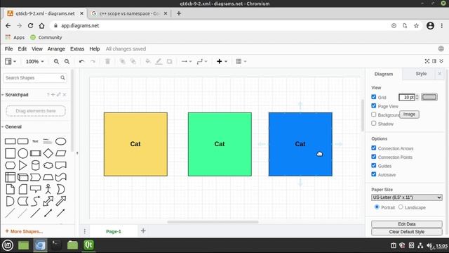Open the Edit menu
The image size is (449, 253).
click(22, 48)
